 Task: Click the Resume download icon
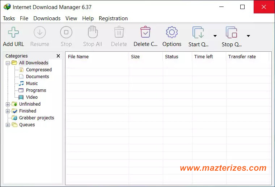pos(40,32)
